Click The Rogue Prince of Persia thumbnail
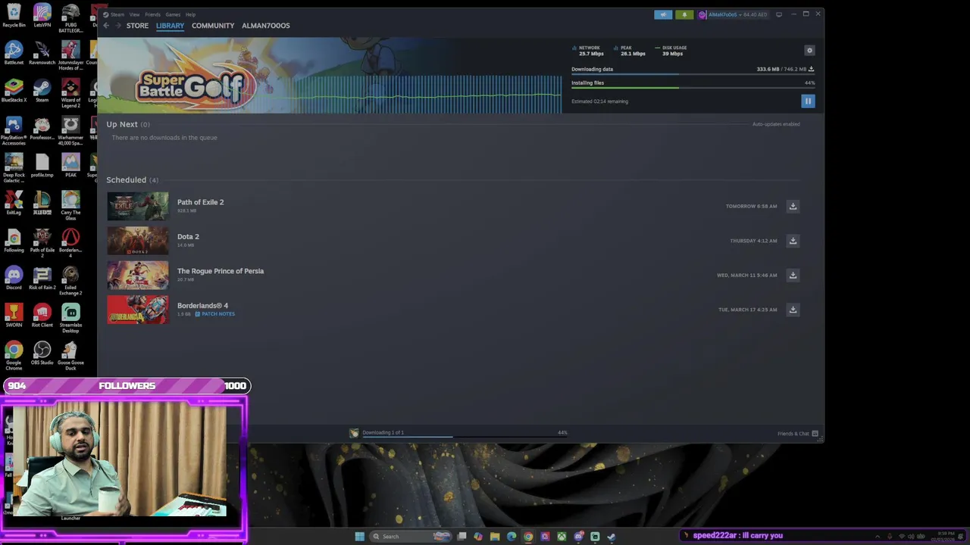 pos(138,276)
